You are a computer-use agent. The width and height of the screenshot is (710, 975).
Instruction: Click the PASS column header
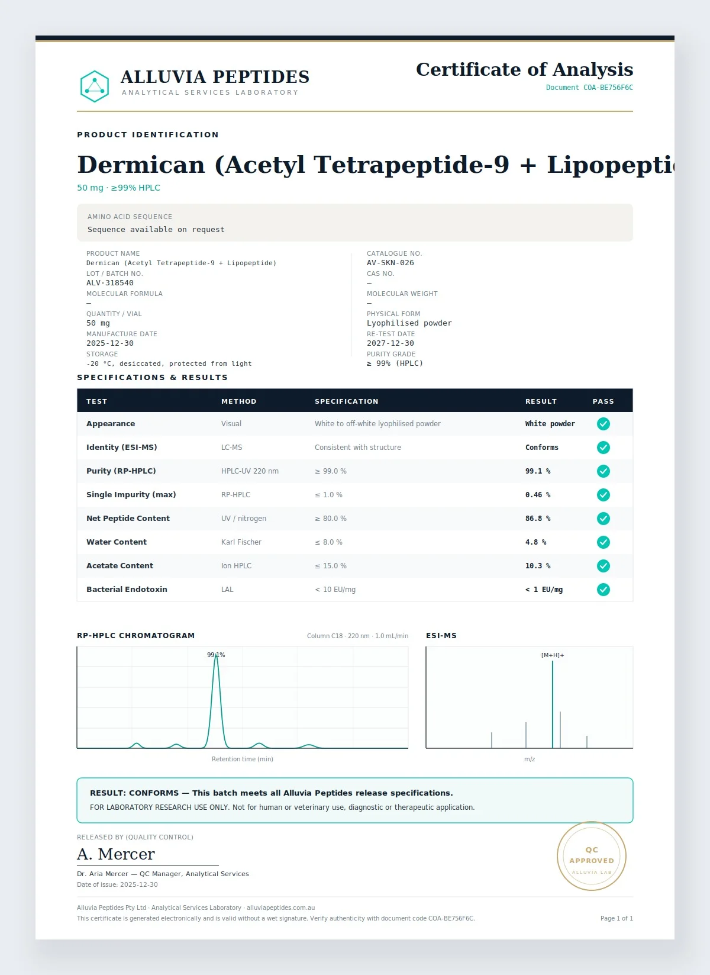coord(603,401)
